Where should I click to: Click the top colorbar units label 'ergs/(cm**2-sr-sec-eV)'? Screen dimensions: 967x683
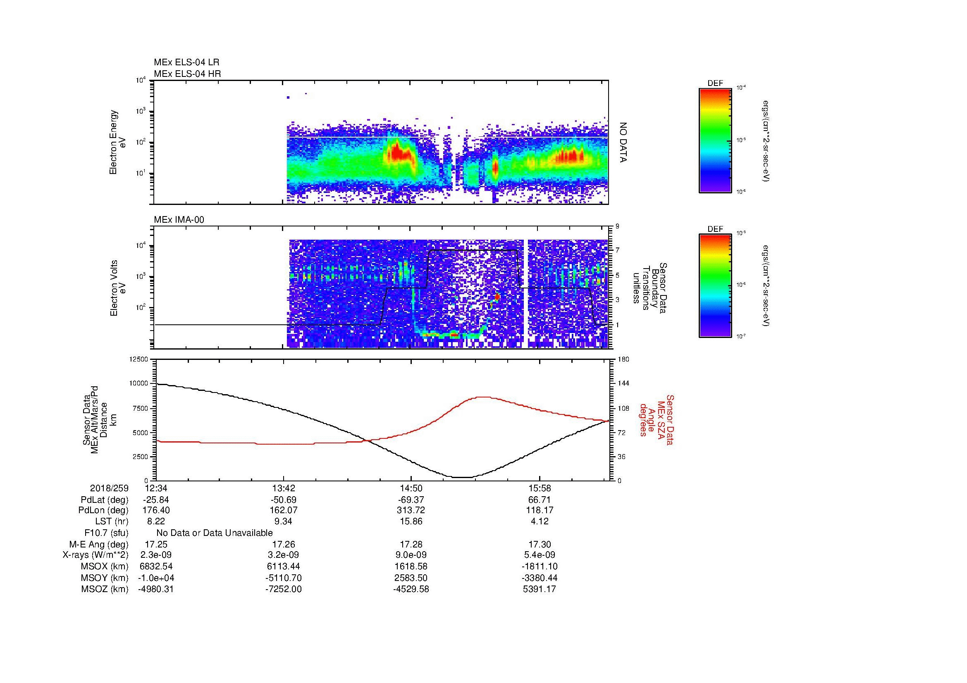tap(766, 141)
